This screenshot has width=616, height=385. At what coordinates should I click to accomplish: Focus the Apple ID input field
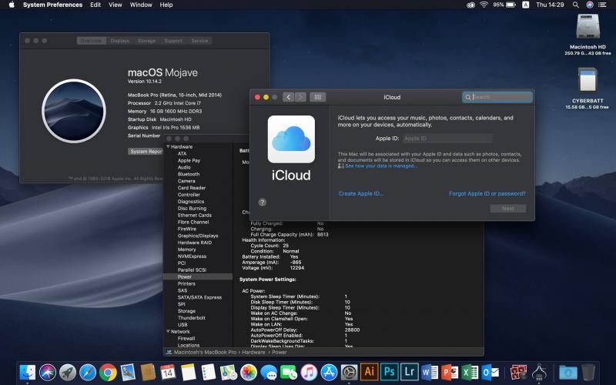(447, 139)
